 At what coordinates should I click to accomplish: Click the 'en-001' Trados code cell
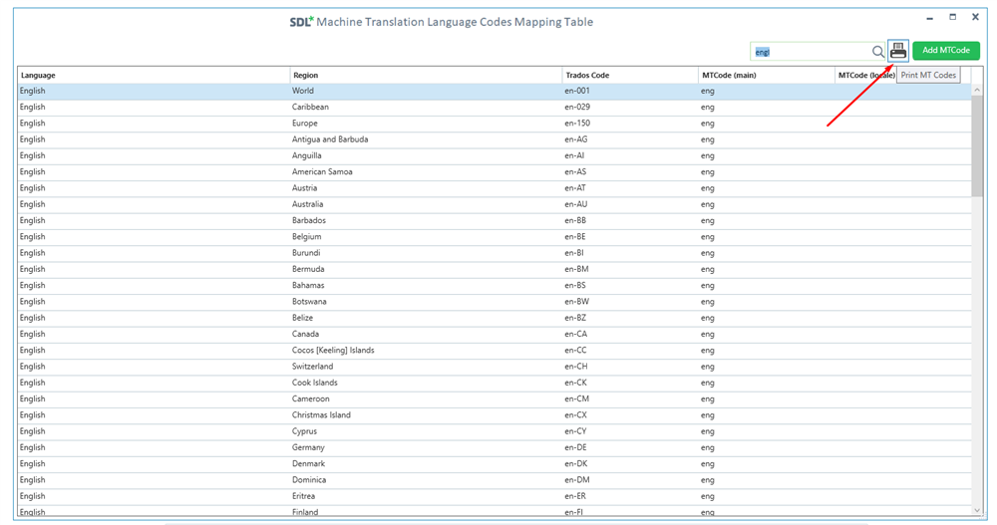[x=630, y=91]
